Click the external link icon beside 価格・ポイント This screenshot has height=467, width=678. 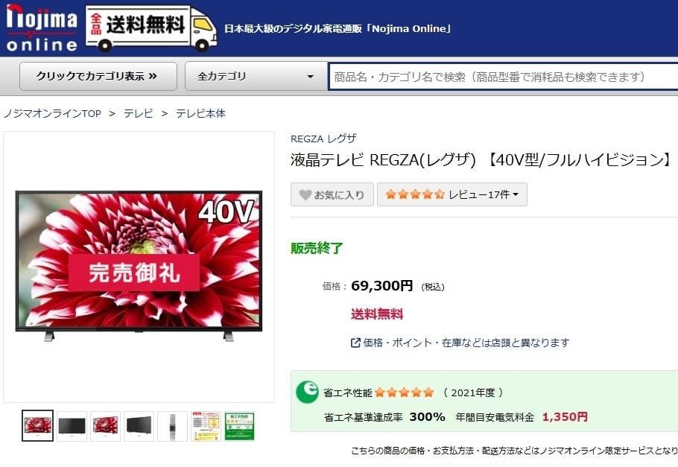tap(355, 343)
